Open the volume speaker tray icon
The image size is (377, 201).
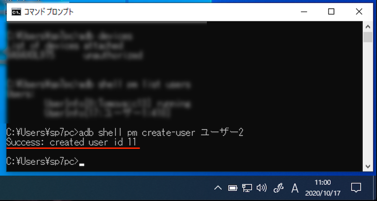point(262,188)
